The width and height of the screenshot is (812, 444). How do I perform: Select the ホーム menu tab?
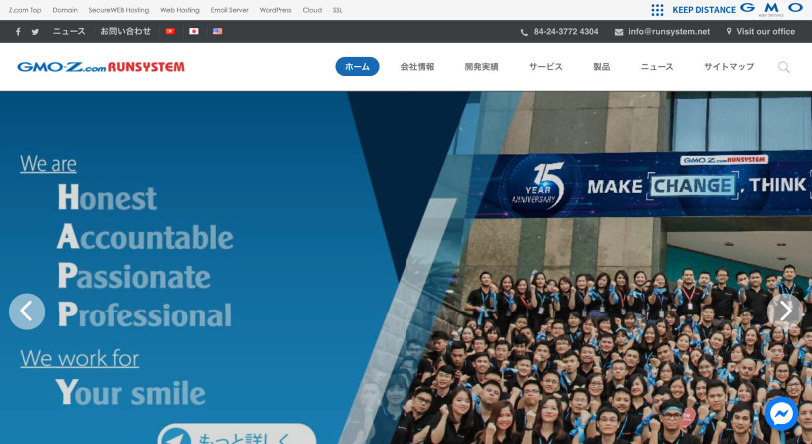pyautogui.click(x=357, y=66)
